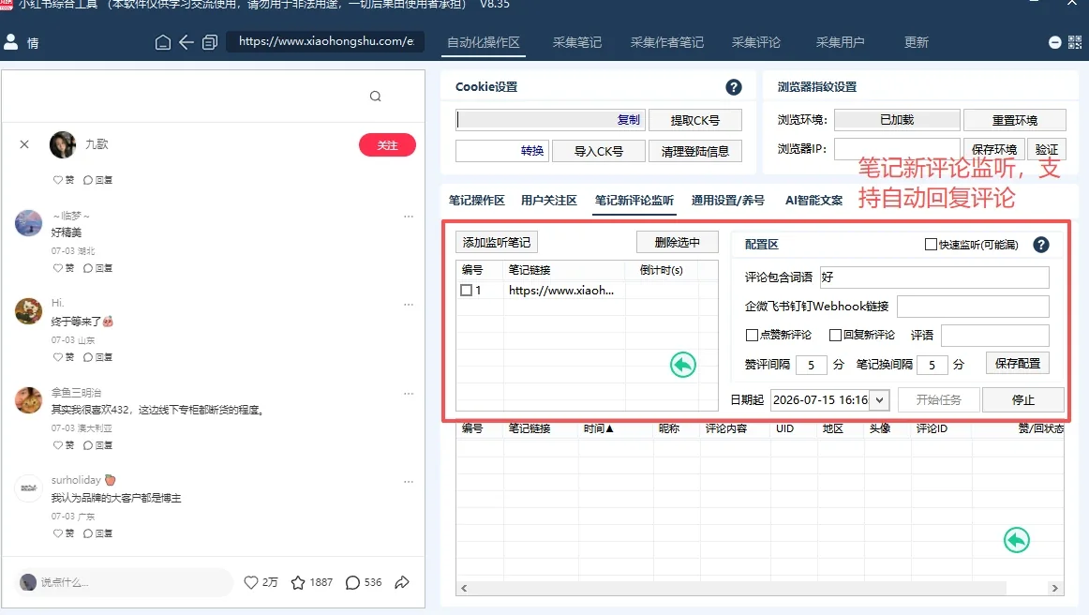Close the note with the X icon
The width and height of the screenshot is (1089, 615).
pos(24,144)
